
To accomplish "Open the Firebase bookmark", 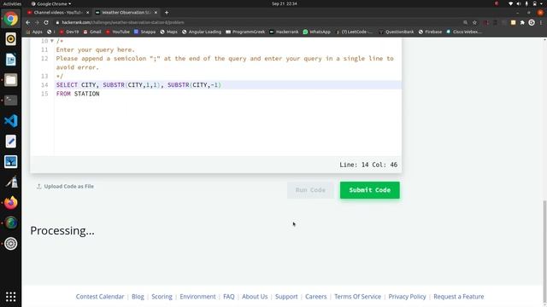I will tap(430, 32).
